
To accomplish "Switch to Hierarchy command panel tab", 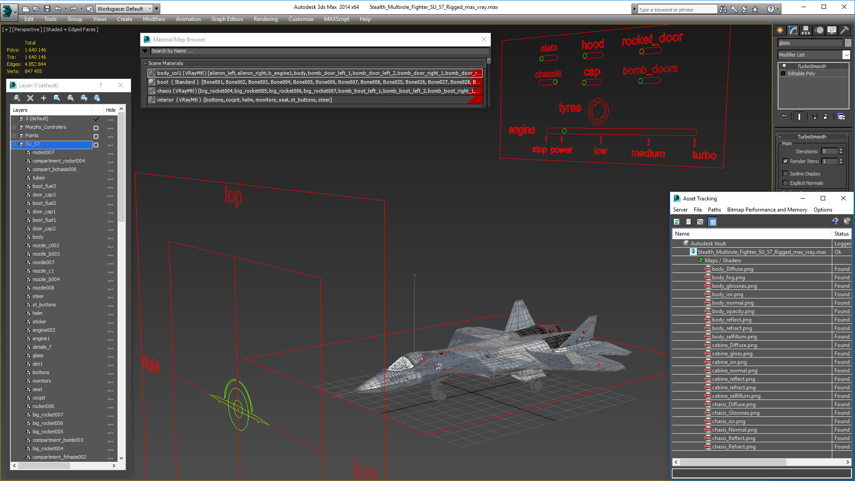I will 806,30.
